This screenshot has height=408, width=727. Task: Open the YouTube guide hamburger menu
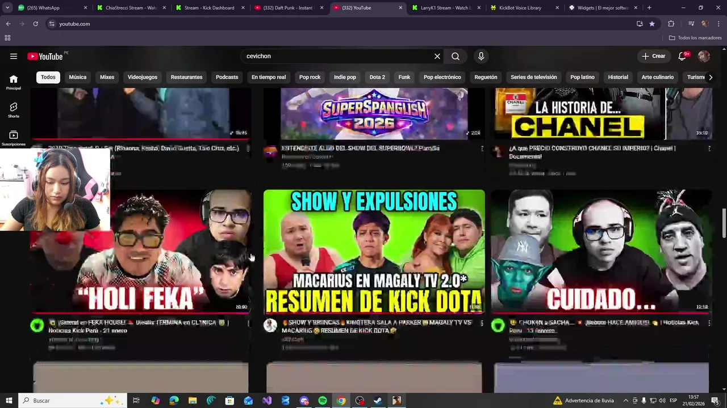click(14, 56)
